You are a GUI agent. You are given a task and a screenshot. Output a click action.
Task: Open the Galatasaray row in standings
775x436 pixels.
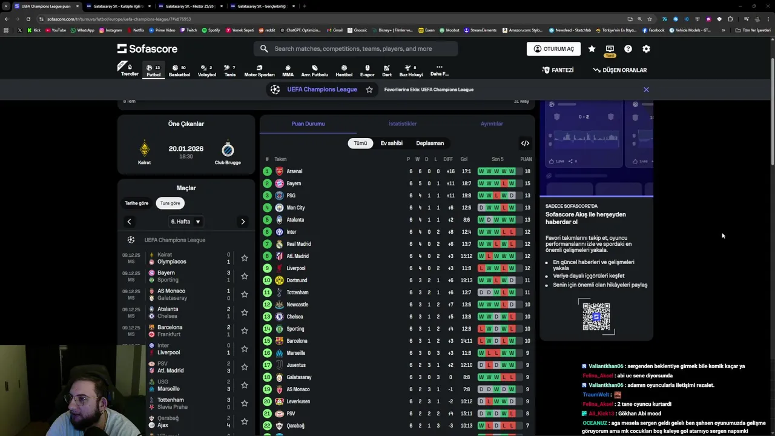click(x=397, y=377)
